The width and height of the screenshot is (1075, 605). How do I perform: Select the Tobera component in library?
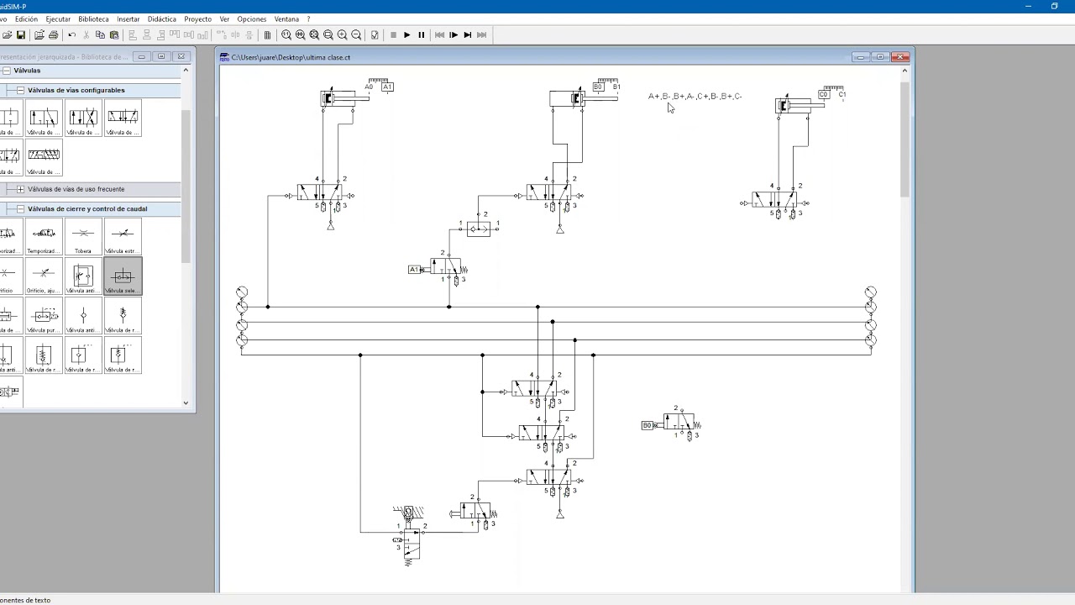(83, 237)
